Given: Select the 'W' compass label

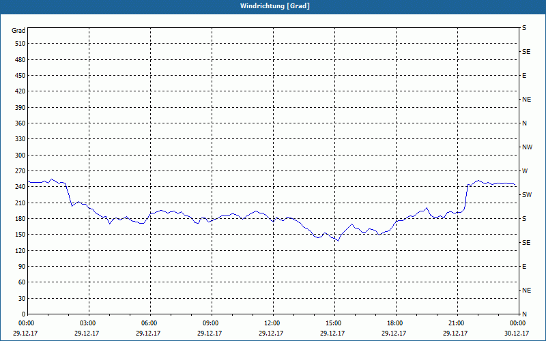Looking at the screenshot, I should 525,171.
